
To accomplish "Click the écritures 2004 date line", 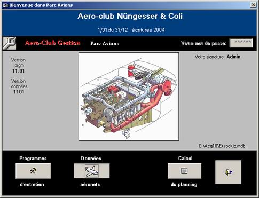I will pyautogui.click(x=131, y=30).
